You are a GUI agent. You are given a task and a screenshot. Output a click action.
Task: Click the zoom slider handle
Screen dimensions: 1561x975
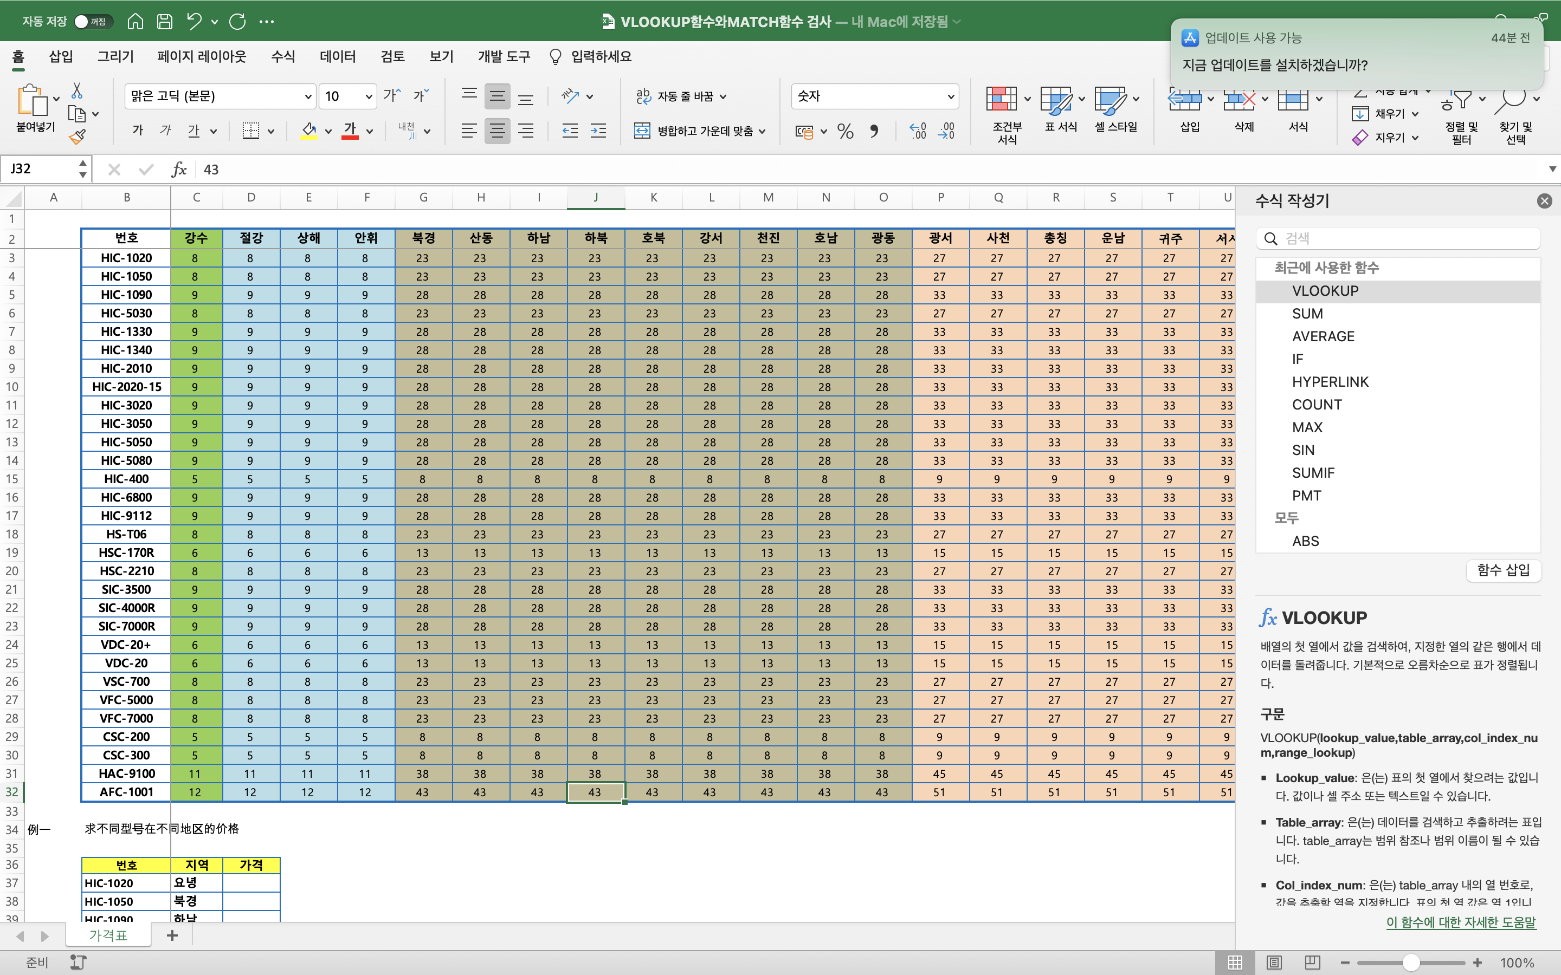pyautogui.click(x=1411, y=962)
